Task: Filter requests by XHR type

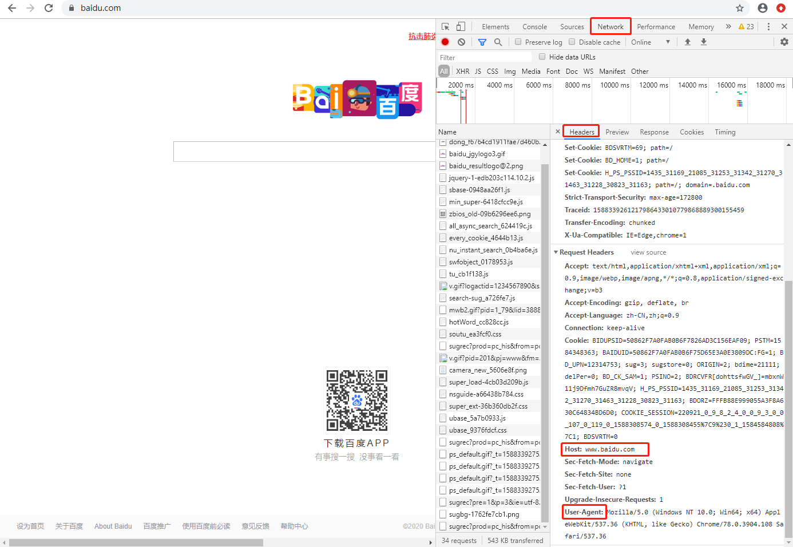Action: [x=463, y=72]
